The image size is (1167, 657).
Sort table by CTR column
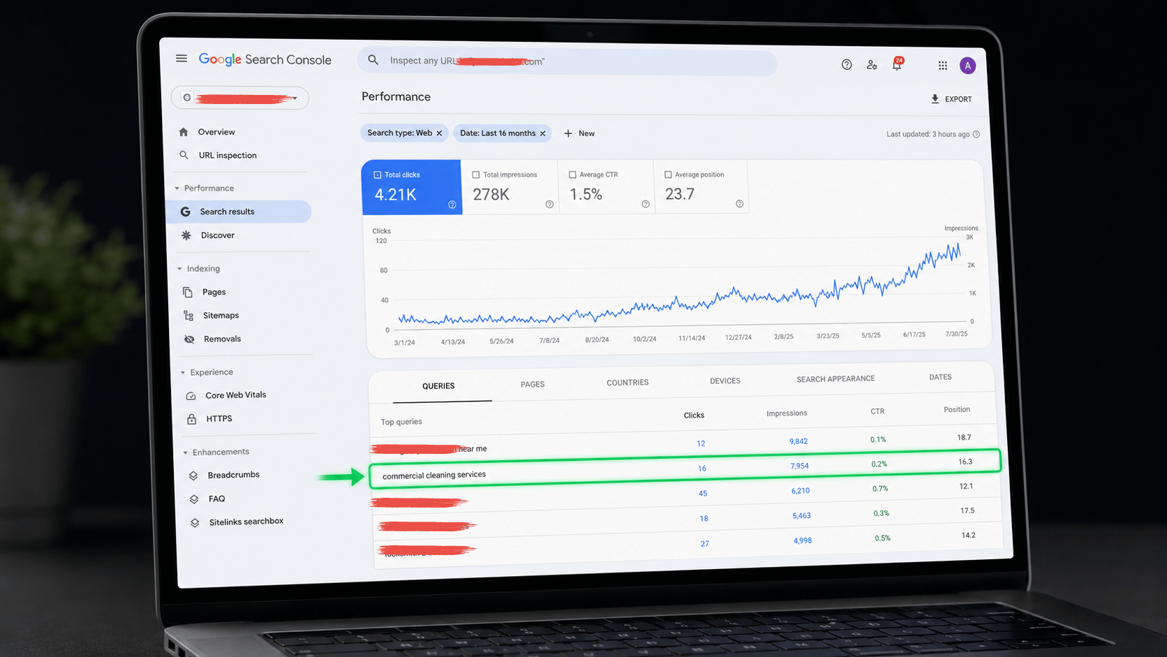click(877, 411)
